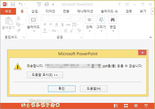Click the spelling check quick access icon
The width and height of the screenshot is (155, 109).
click(x=47, y=4)
